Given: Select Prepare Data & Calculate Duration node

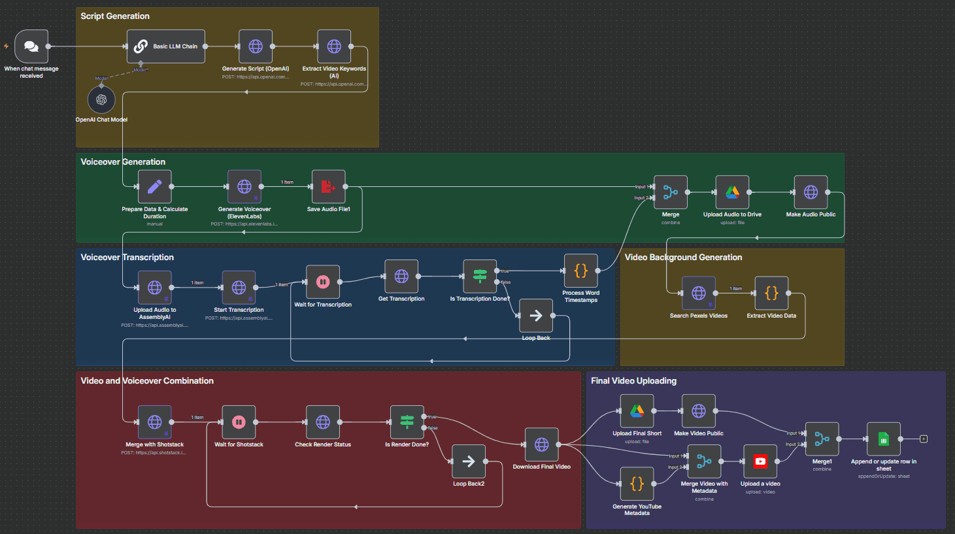Looking at the screenshot, I should click(x=155, y=186).
